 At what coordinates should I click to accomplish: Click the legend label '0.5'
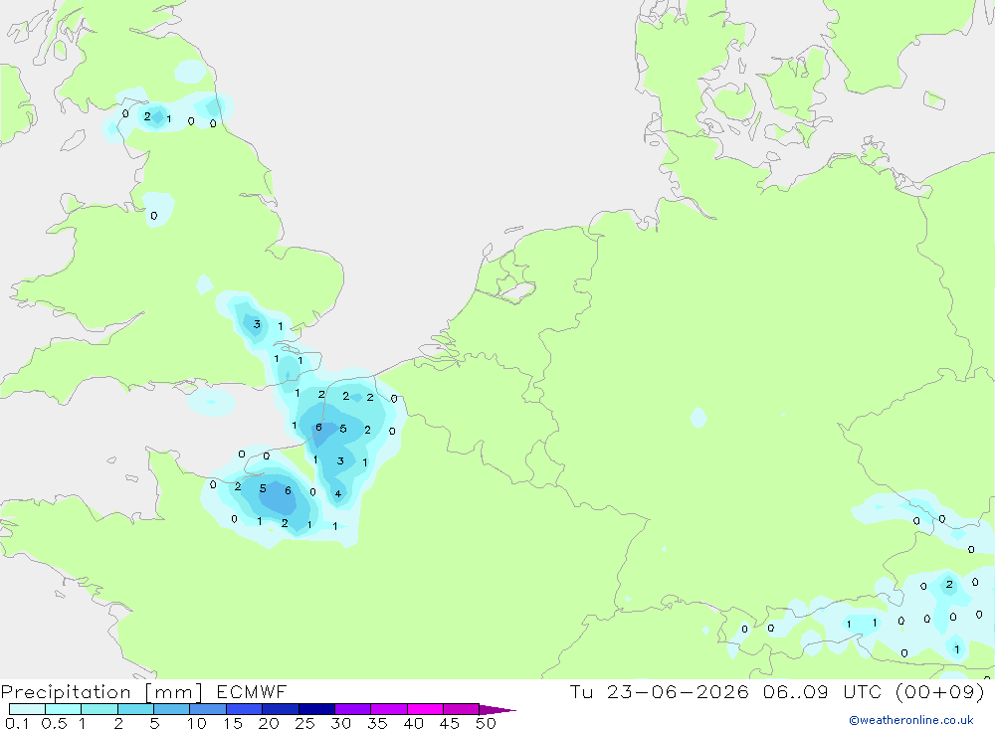pyautogui.click(x=54, y=723)
